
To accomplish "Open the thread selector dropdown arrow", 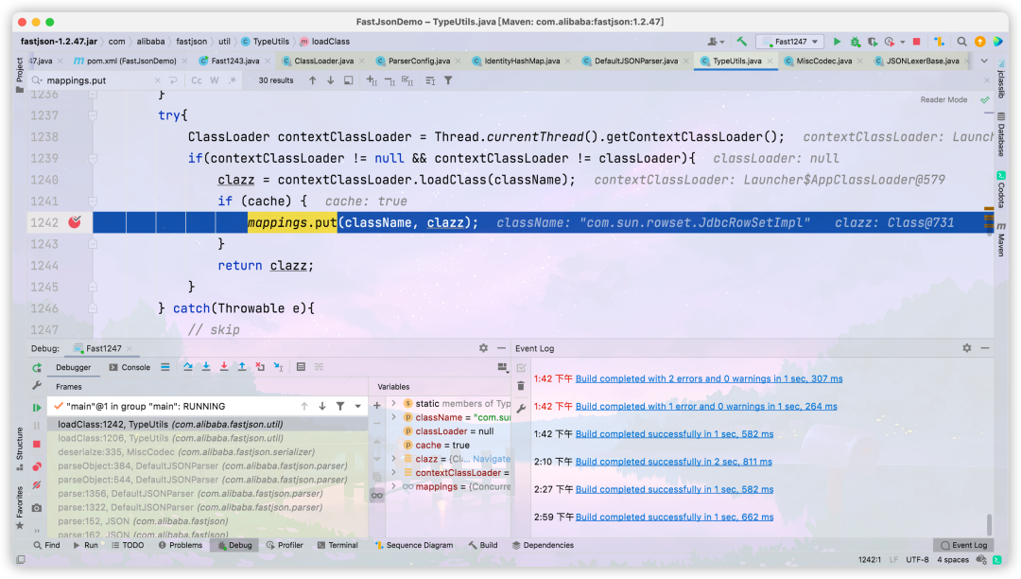I will click(x=357, y=406).
